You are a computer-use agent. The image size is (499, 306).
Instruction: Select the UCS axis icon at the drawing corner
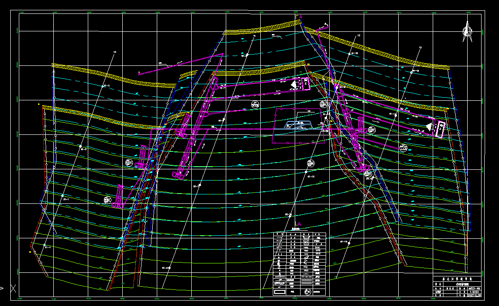(x=13, y=289)
